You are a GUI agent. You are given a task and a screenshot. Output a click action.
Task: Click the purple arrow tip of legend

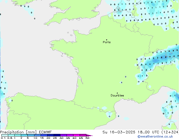pos(89,135)
